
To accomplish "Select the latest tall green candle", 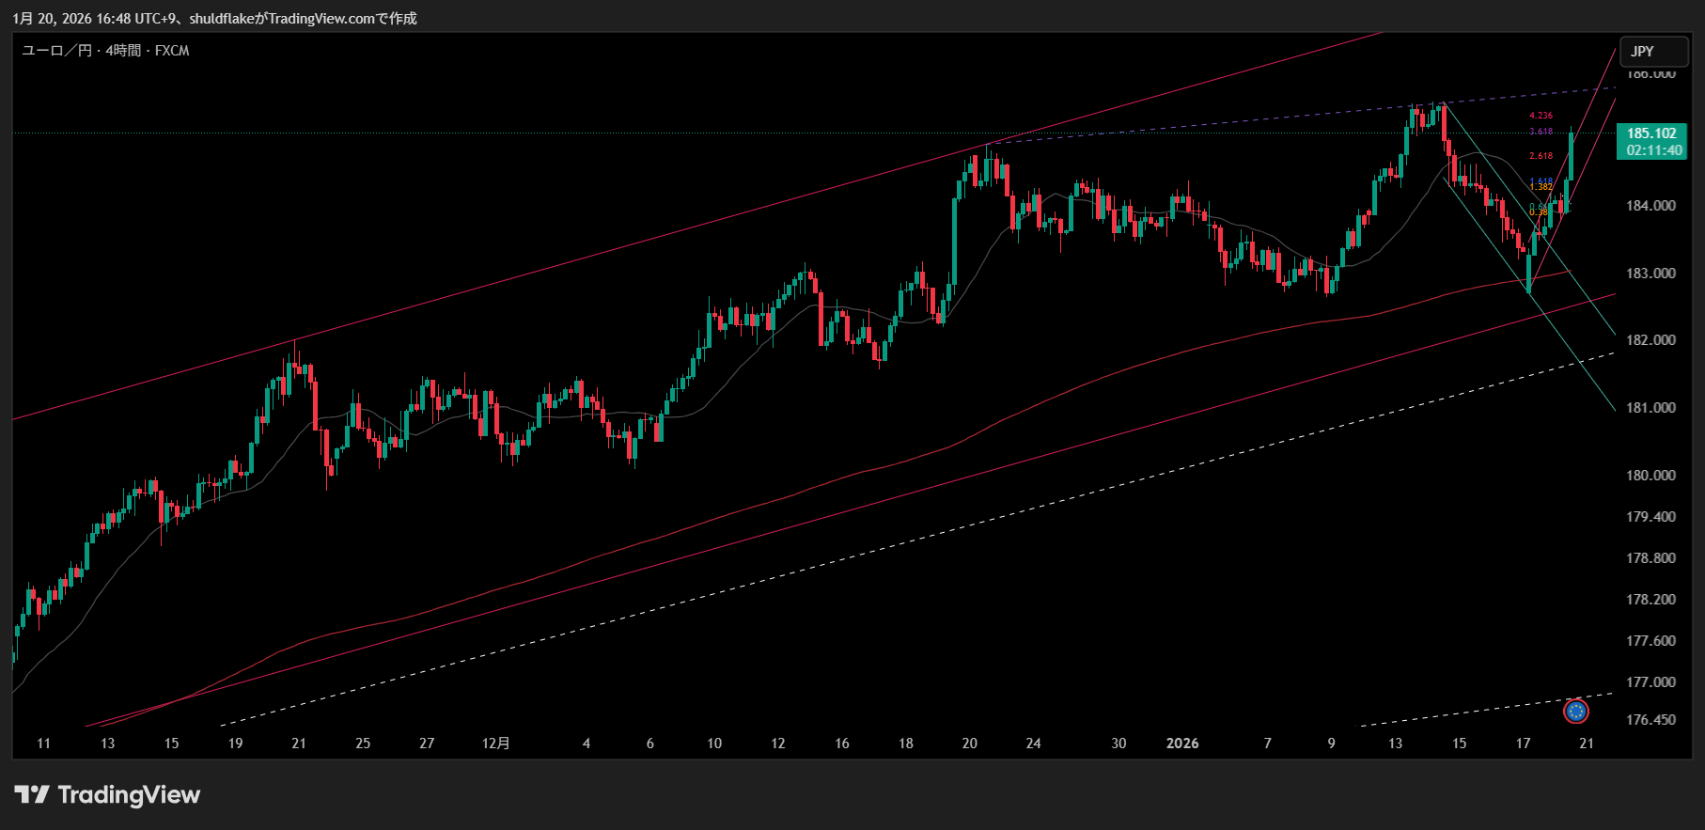I will (1572, 158).
